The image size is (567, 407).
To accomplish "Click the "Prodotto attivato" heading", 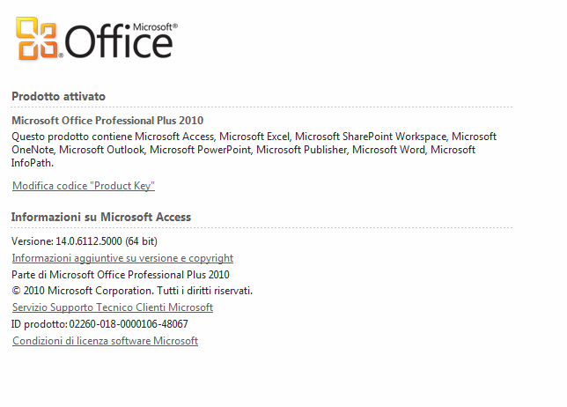I will point(59,96).
